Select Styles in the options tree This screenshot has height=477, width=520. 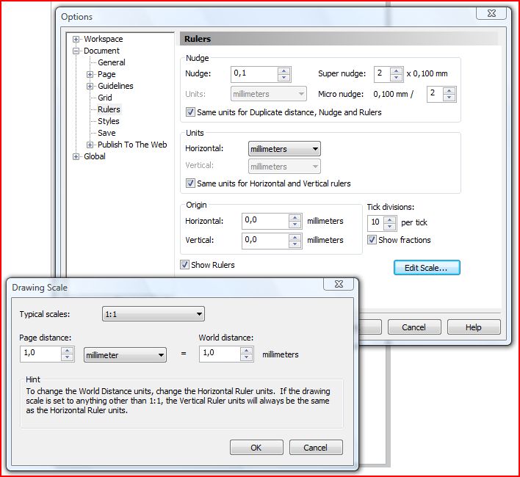[x=109, y=121]
